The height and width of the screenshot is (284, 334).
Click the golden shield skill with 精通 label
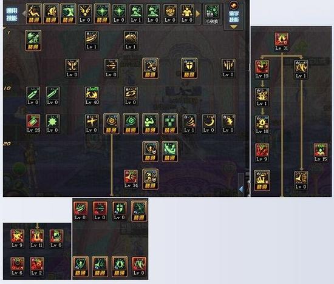tap(189, 68)
